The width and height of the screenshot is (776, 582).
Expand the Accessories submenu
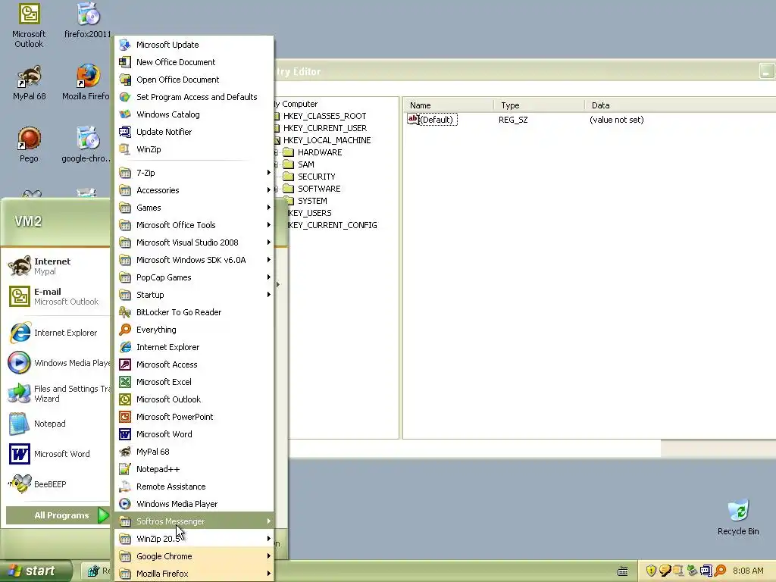pos(194,190)
